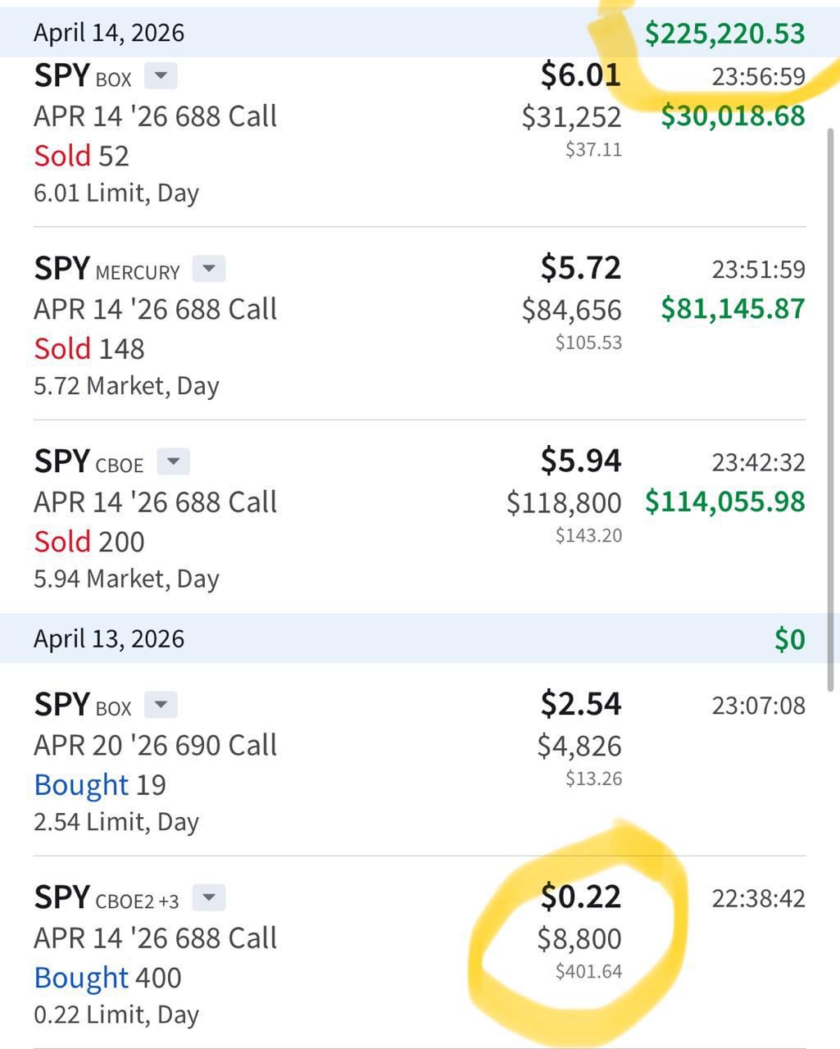Open the Bought 19 trade entry
Screen dimensions: 840x1049
100,784
